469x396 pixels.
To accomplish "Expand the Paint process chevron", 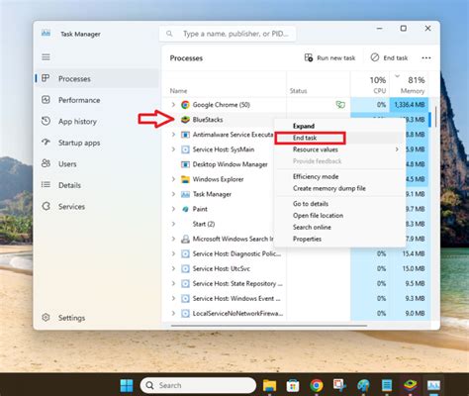I will pyautogui.click(x=173, y=209).
